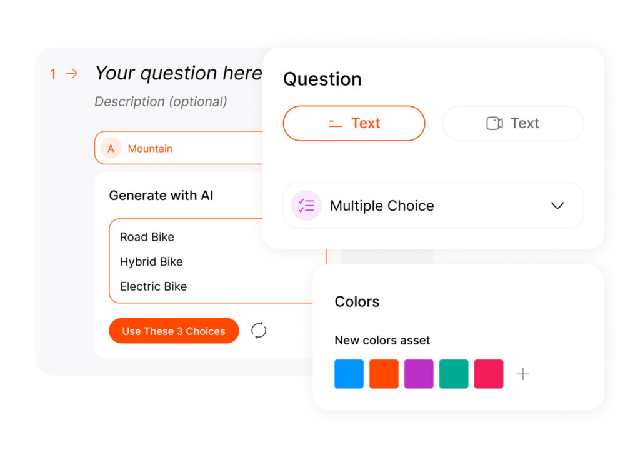Click the Generate with AI heading
Viewport: 640px width, 457px height.
161,196
